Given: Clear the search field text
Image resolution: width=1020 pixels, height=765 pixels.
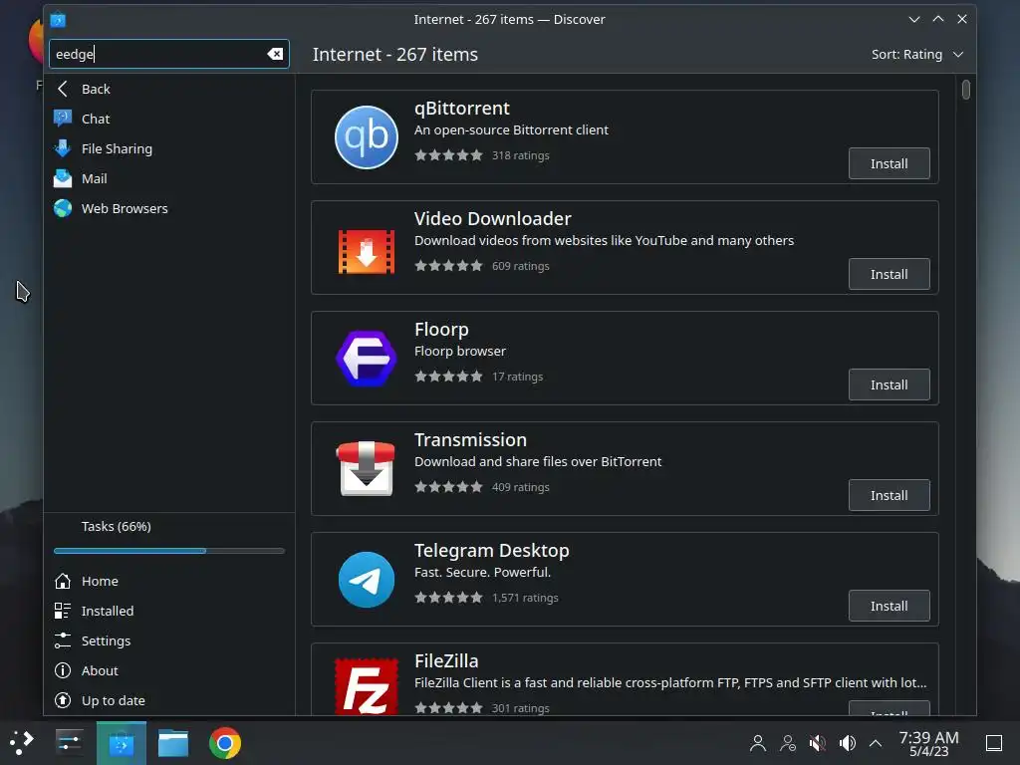Looking at the screenshot, I should [275, 54].
